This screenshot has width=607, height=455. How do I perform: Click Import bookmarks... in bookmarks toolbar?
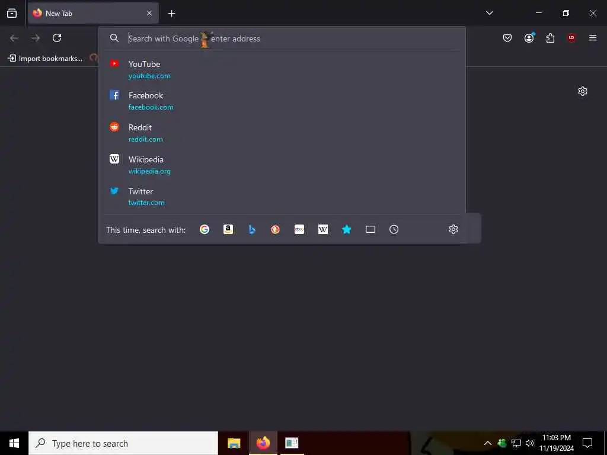tap(45, 59)
